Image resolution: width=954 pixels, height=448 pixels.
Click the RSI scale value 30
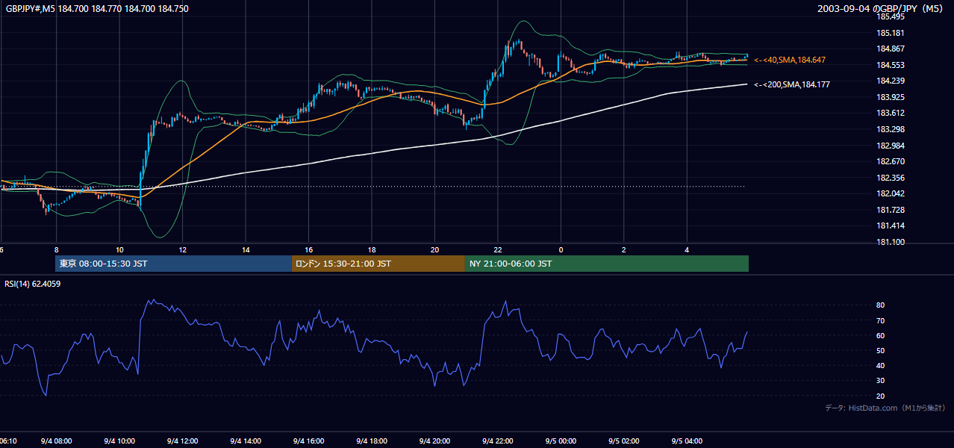point(880,380)
